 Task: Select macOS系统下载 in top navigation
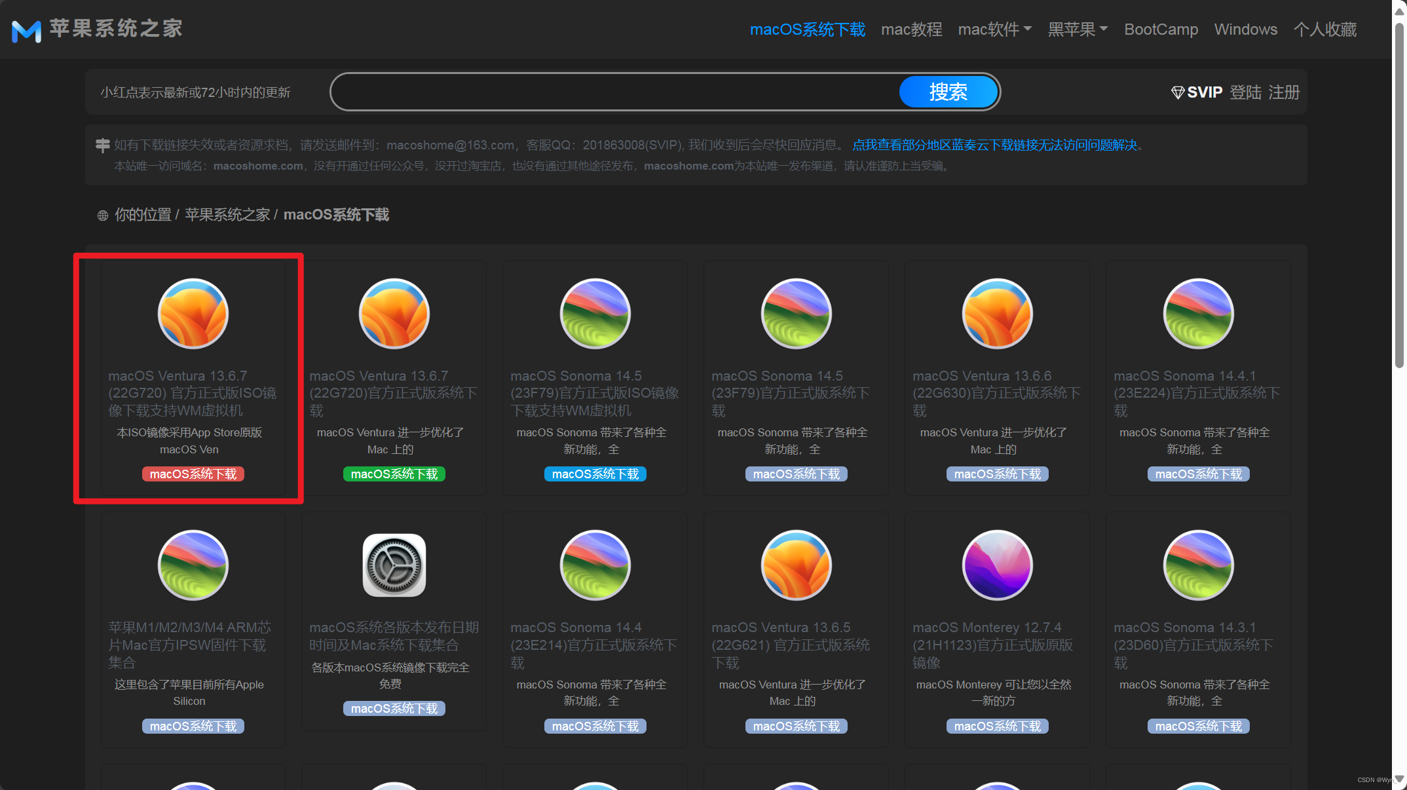[808, 29]
